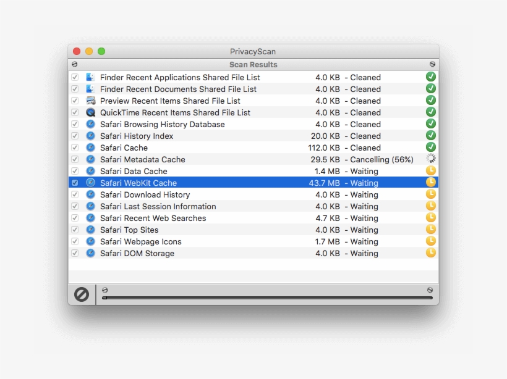Click green cleaned checkmark for Safari Browsing History
The width and height of the screenshot is (507, 379).
click(431, 123)
